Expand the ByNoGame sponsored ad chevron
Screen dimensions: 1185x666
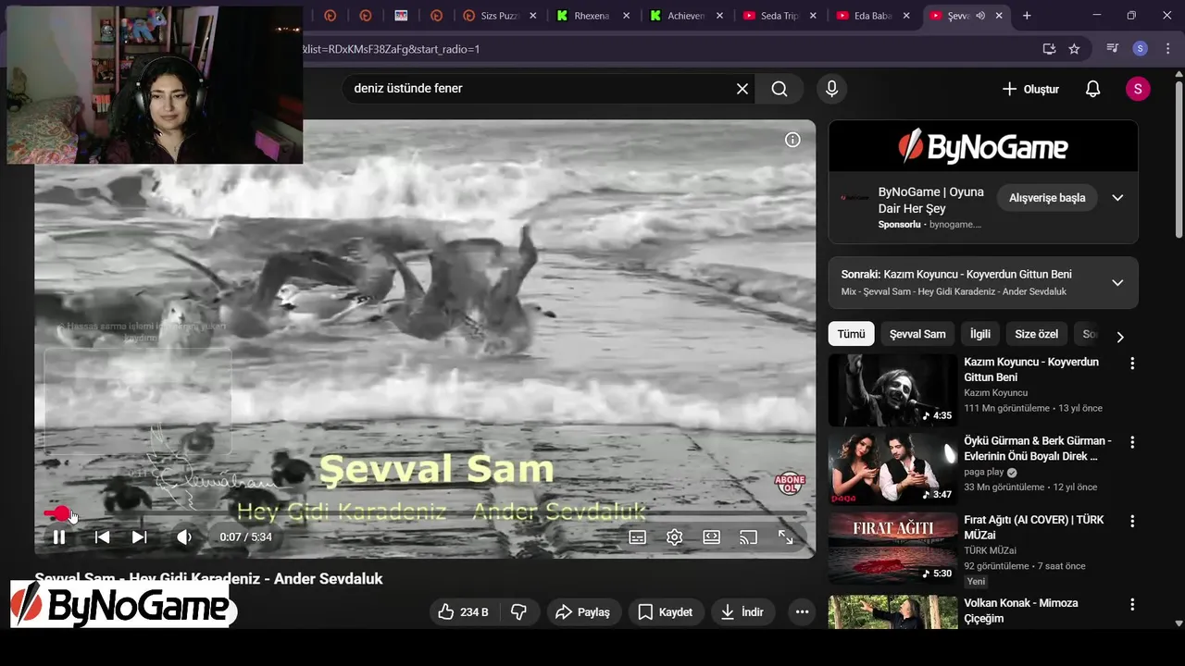pyautogui.click(x=1117, y=198)
